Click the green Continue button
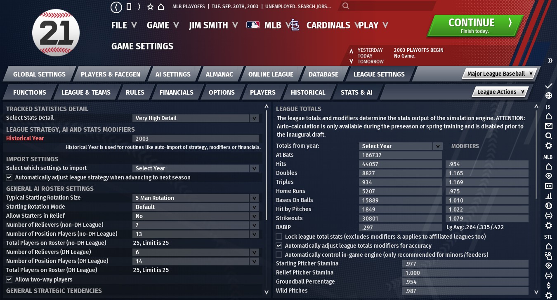This screenshot has height=300, width=557. click(475, 26)
